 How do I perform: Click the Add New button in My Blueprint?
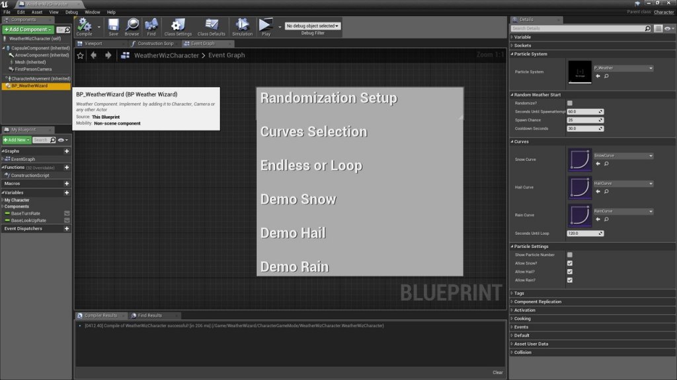coord(17,140)
